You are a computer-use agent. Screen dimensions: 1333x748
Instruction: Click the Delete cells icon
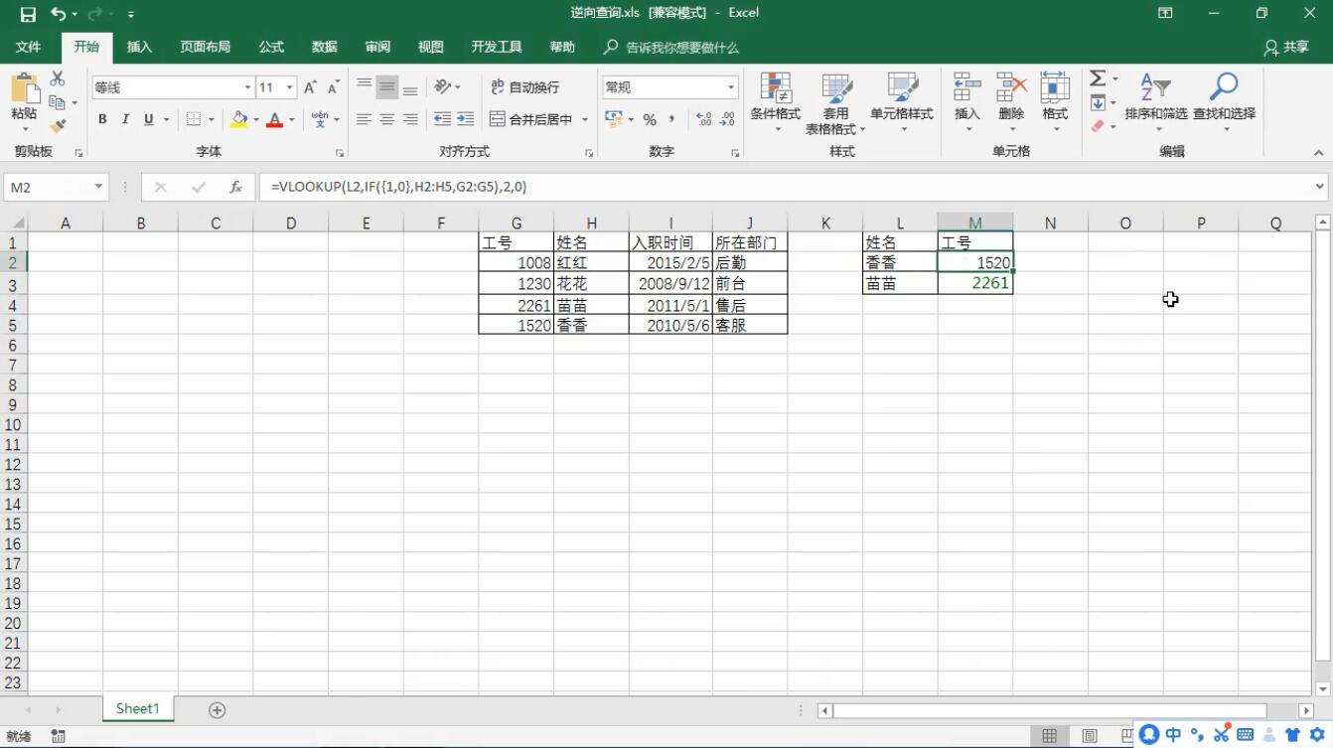pyautogui.click(x=1011, y=87)
